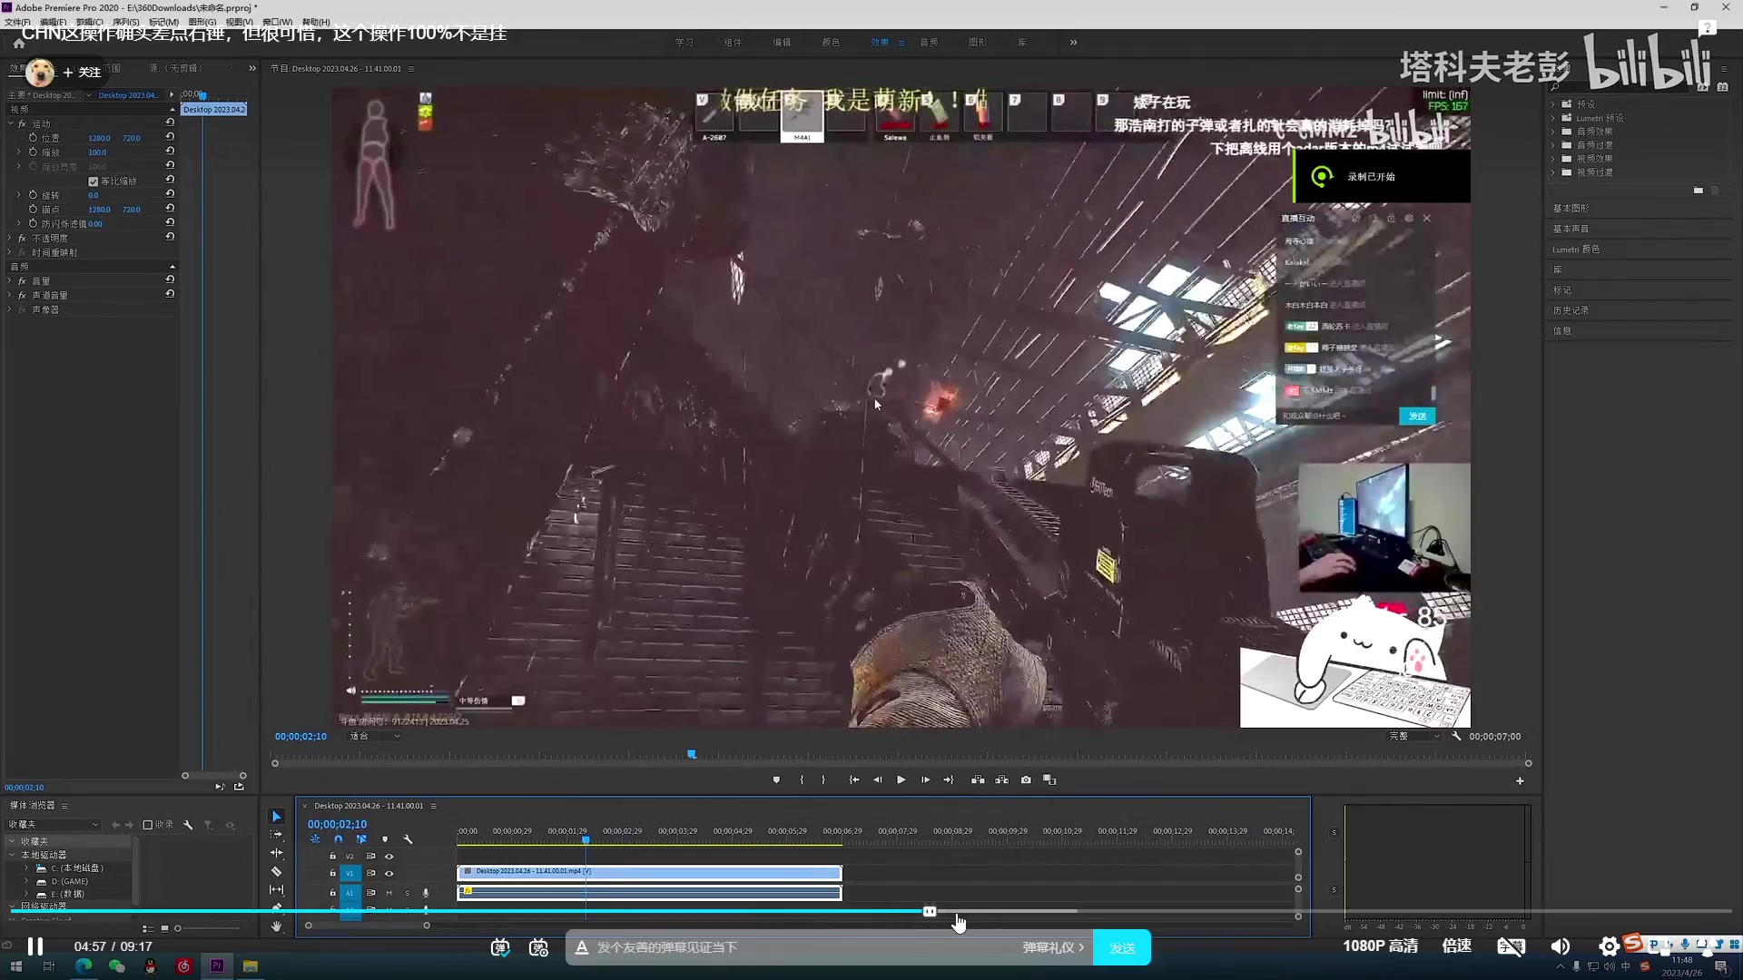Viewport: 1743px width, 980px height.
Task: Expand the 缩放 scale property
Action: click(x=19, y=152)
